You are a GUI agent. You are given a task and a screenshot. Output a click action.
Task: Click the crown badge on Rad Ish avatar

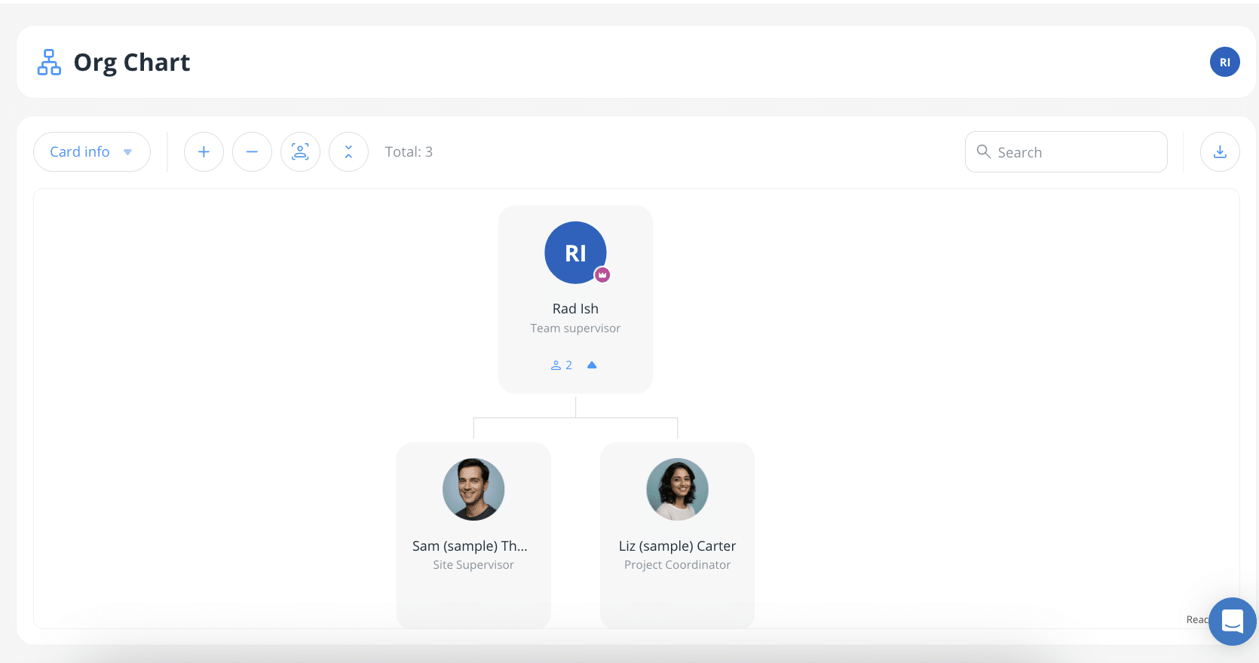[602, 275]
